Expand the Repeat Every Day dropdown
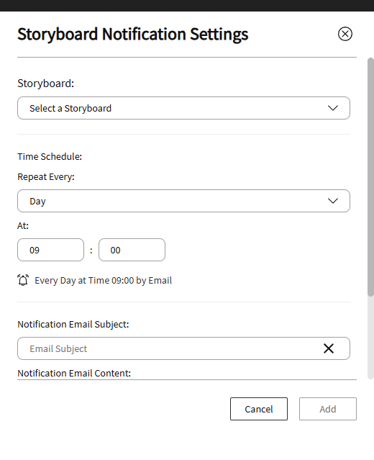The height and width of the screenshot is (460, 374). pyautogui.click(x=183, y=201)
